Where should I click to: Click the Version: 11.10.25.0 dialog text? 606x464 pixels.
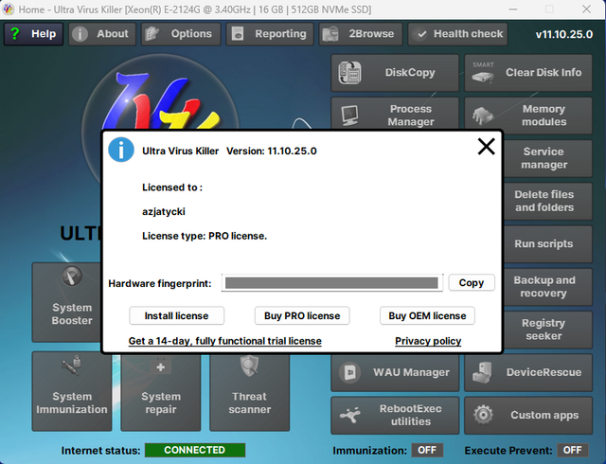pos(272,151)
